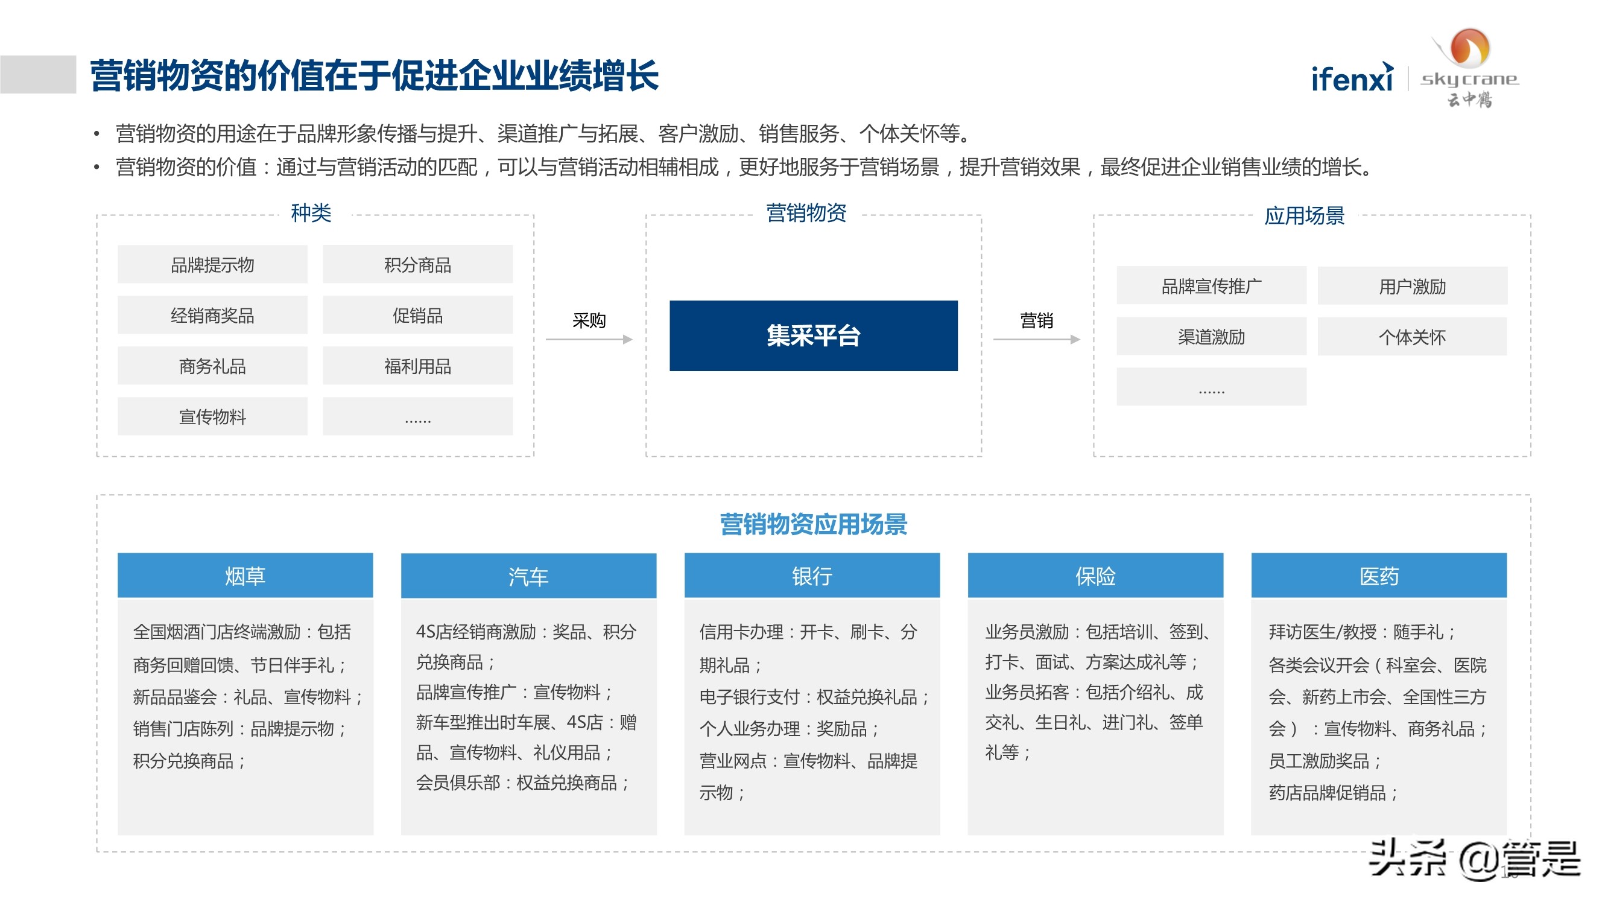Click the 用户激励 scenario box

click(1413, 285)
